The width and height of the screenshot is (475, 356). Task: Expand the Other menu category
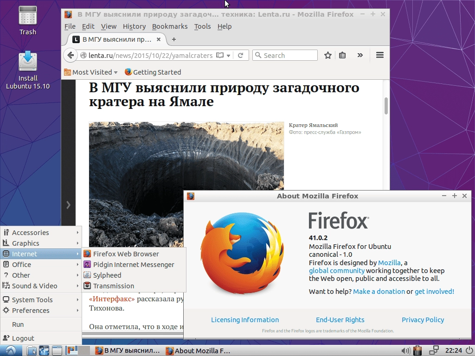click(41, 275)
